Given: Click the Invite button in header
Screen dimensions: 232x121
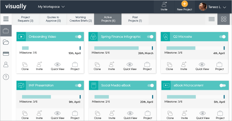Looking at the screenshot, I should coord(164,6).
